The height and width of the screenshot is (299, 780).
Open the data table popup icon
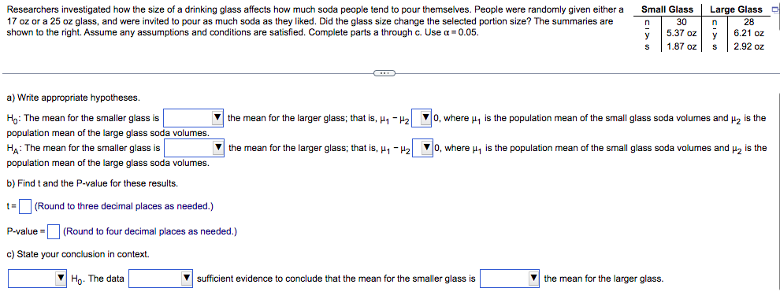pyautogui.click(x=774, y=9)
